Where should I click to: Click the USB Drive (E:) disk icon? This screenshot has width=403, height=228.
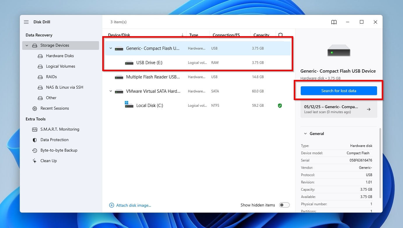click(129, 63)
